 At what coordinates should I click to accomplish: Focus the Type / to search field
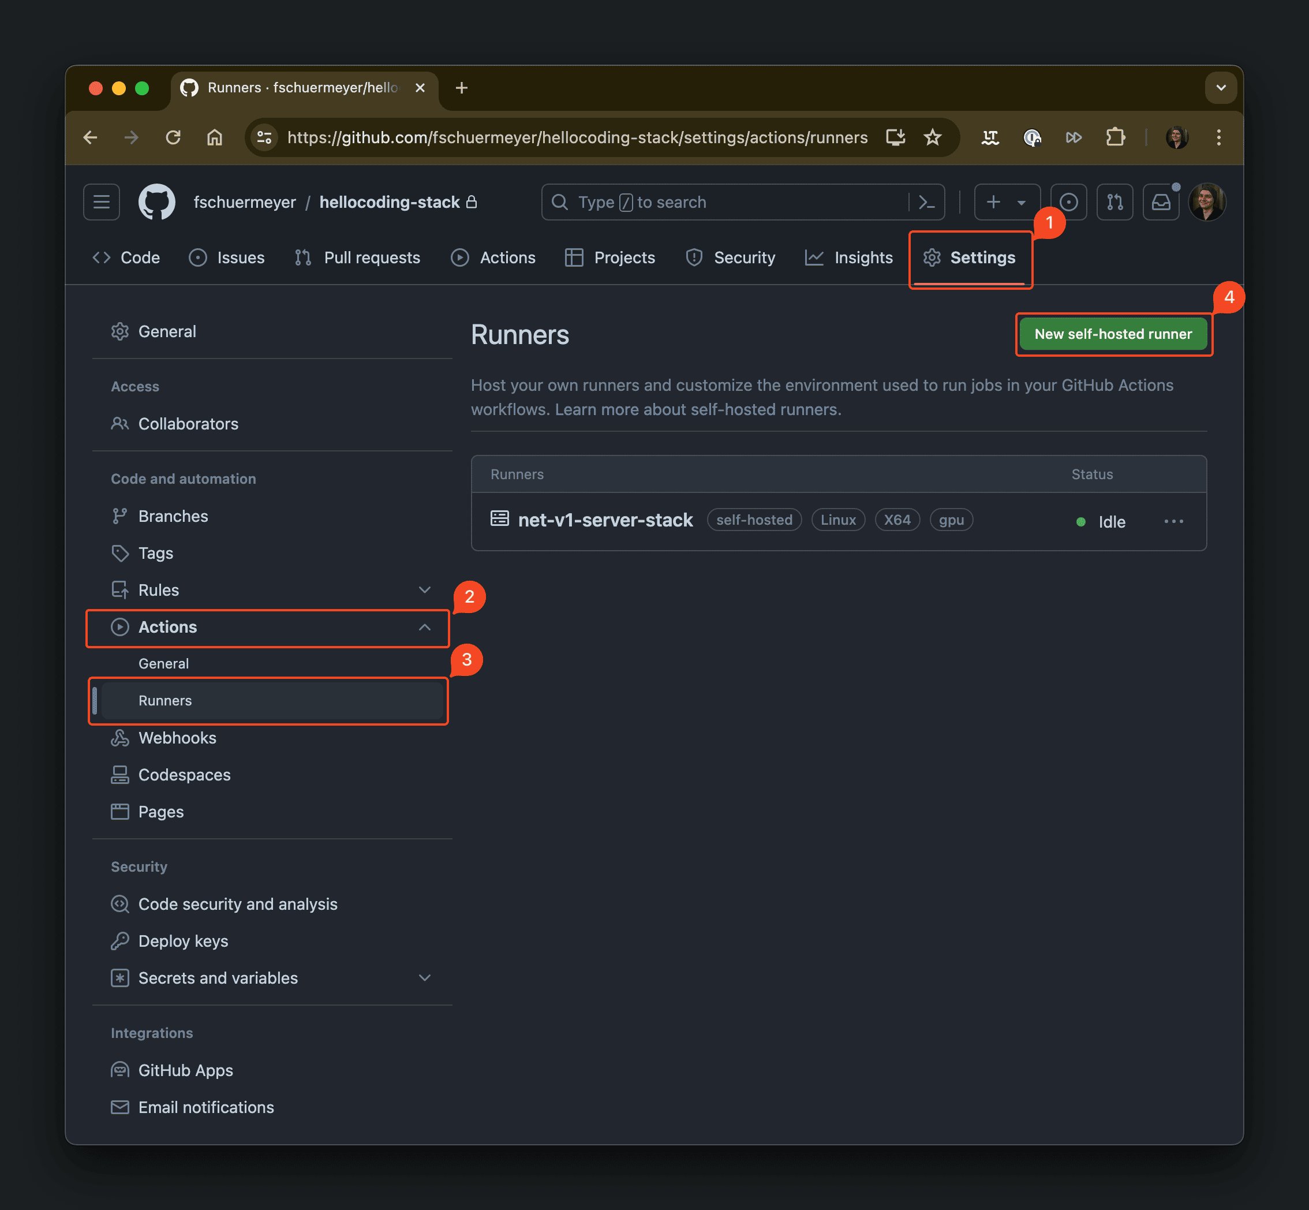(727, 202)
